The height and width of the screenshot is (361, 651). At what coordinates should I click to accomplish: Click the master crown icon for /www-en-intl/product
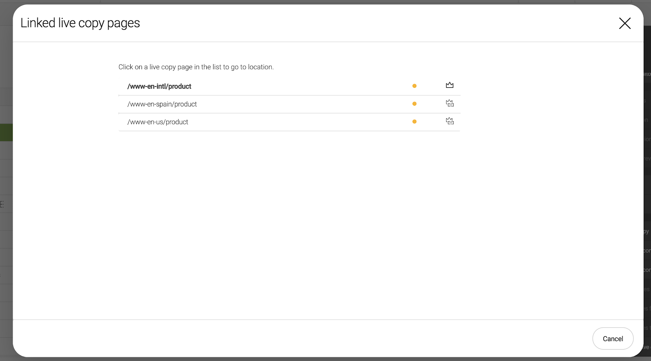tap(450, 85)
